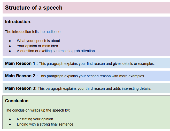This screenshot has width=170, height=131.
Task: Select the 'Your opinion or main idea' text
Action: pyautogui.click(x=37, y=46)
